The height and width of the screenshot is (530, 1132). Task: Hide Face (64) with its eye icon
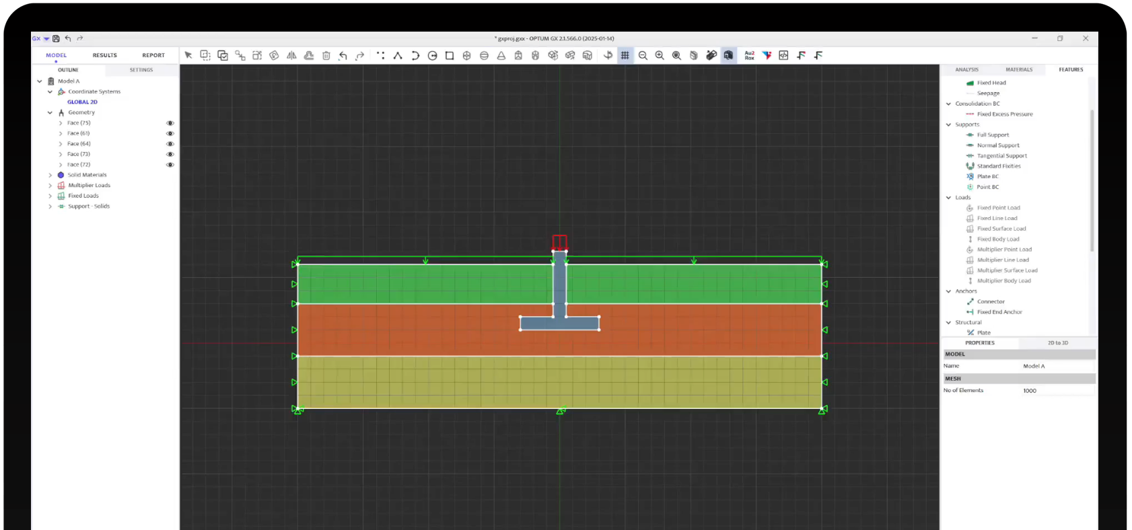pos(170,144)
